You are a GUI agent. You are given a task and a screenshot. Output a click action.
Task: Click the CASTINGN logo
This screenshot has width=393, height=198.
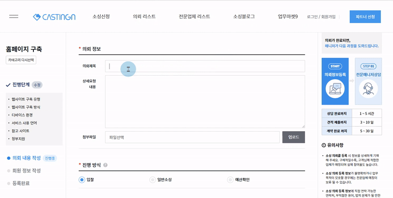[x=54, y=17]
